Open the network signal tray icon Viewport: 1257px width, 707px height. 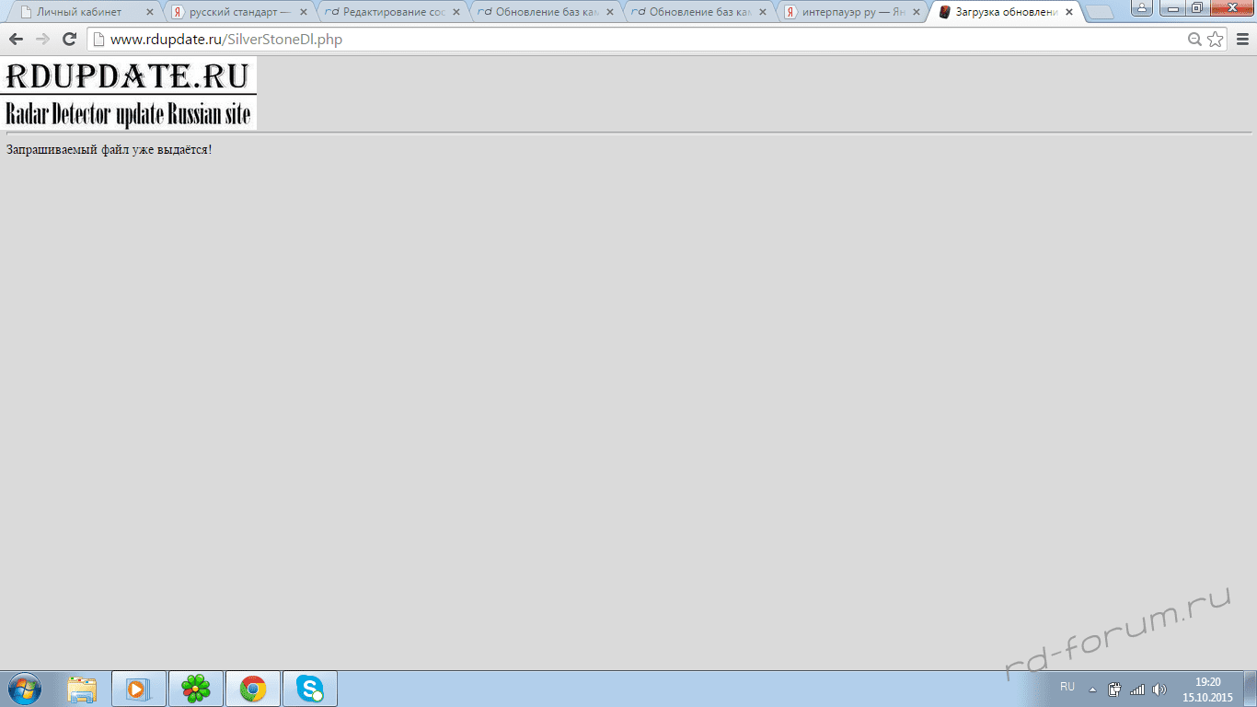(x=1137, y=690)
